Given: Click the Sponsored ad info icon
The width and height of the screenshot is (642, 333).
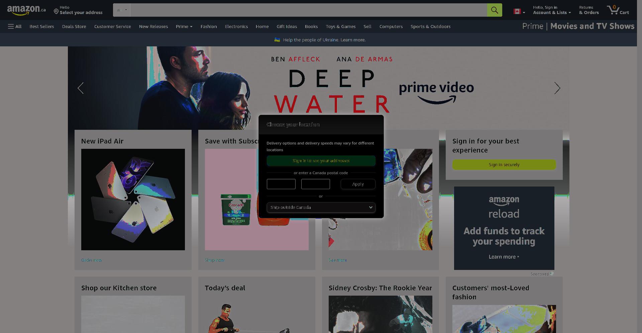Looking at the screenshot, I should (552, 274).
